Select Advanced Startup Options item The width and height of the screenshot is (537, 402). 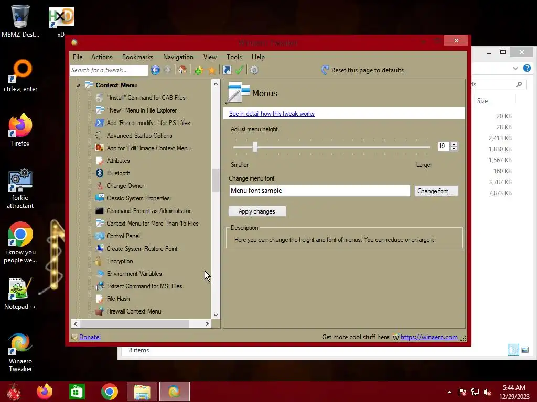[139, 136]
